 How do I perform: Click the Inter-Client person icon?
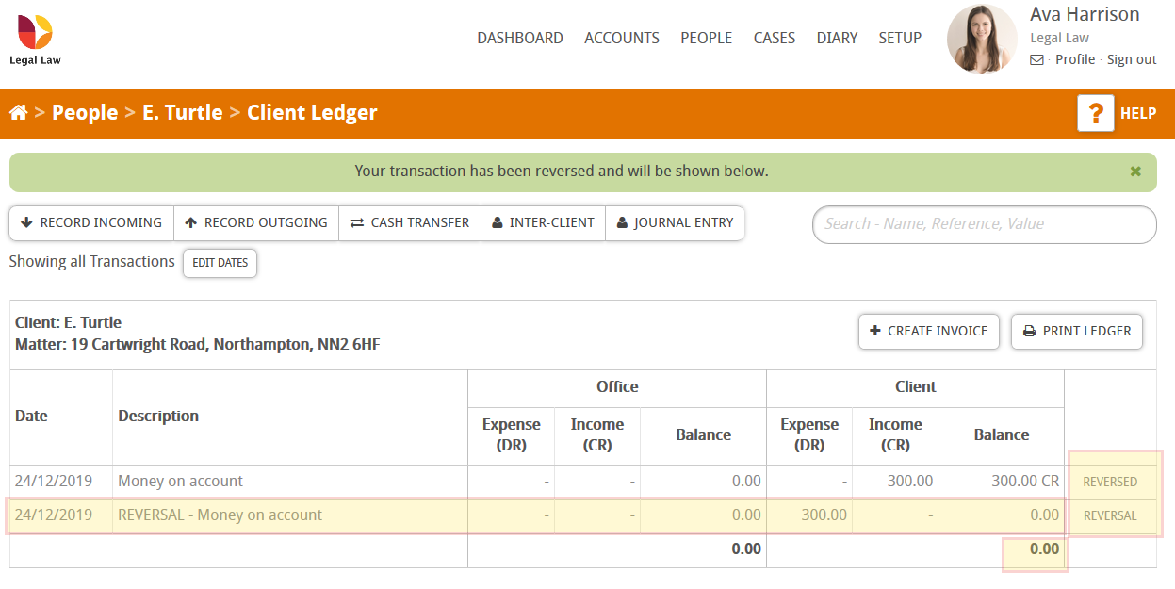pyautogui.click(x=498, y=222)
